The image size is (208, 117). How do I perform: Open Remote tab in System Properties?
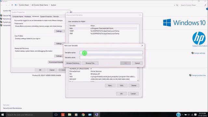(56, 17)
